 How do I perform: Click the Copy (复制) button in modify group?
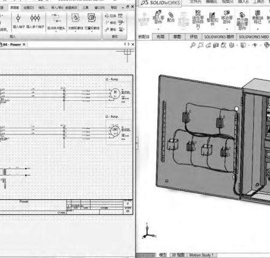110,29
